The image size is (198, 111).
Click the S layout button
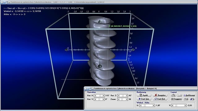coord(192,99)
